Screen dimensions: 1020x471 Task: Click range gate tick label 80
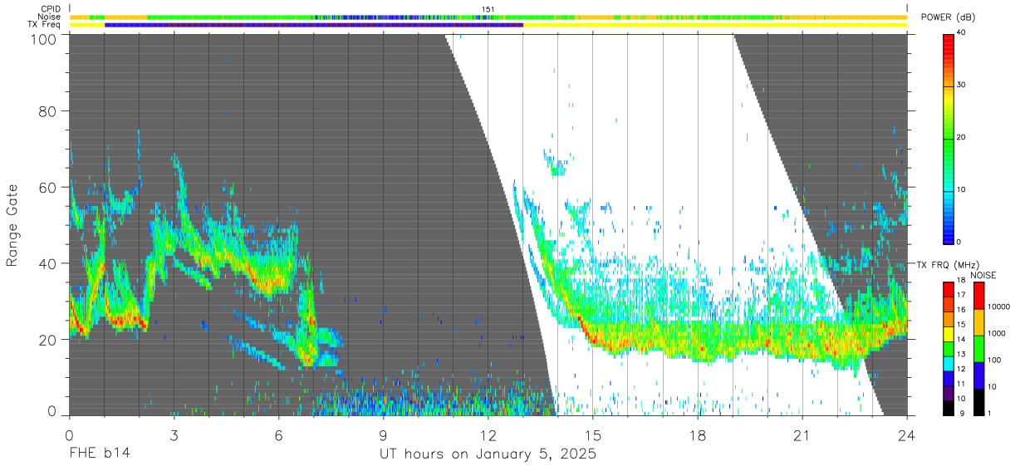[48, 110]
